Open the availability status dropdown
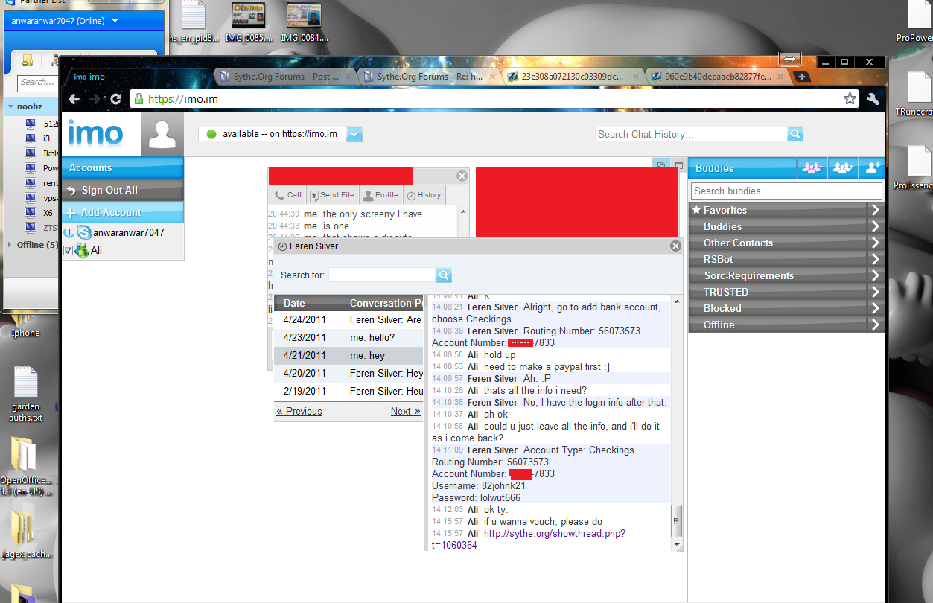The image size is (933, 603). tap(354, 134)
